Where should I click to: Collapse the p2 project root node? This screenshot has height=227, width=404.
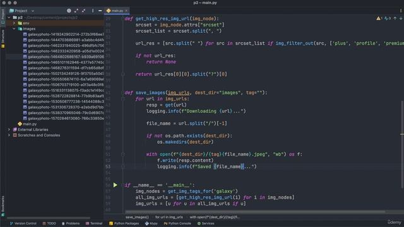pyautogui.click(x=9, y=18)
